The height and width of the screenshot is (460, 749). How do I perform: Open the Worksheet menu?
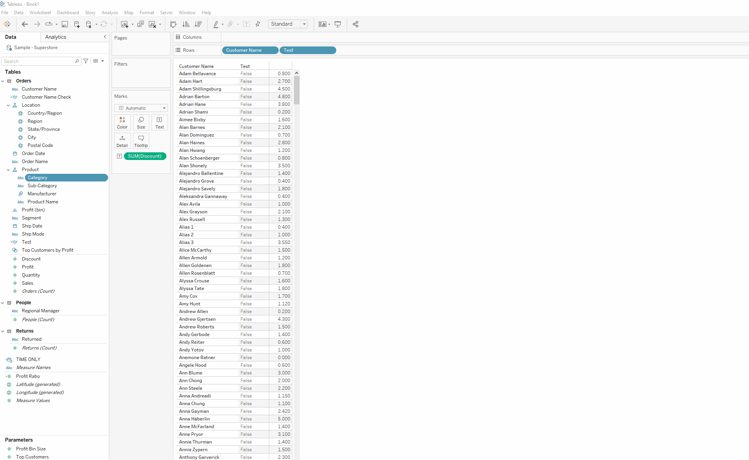pos(40,13)
